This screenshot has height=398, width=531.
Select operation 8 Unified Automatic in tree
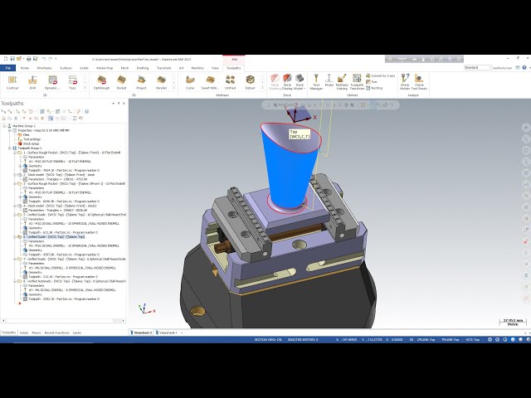(x=75, y=281)
